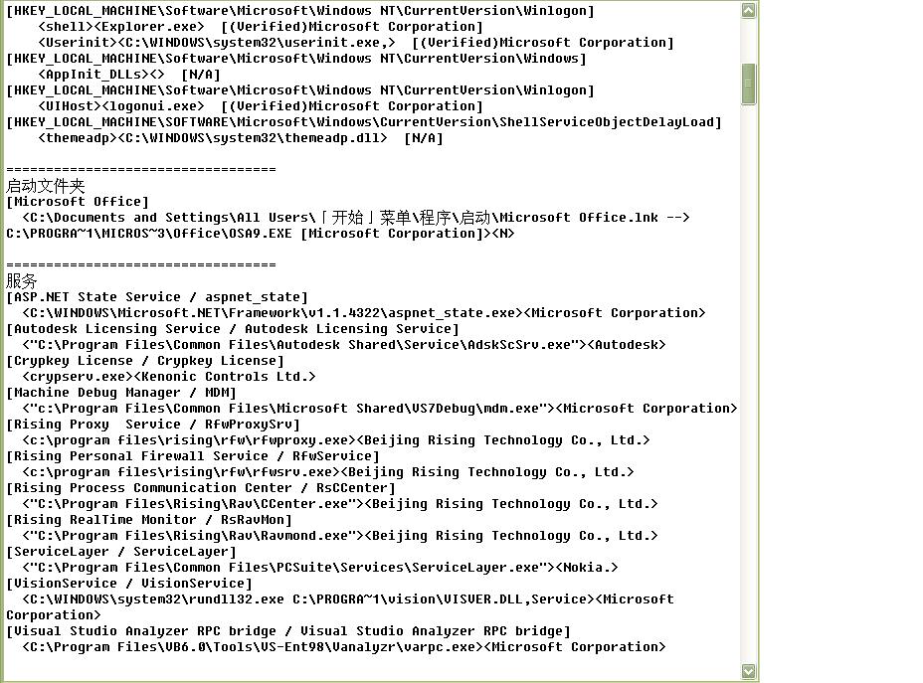Click the varpc.exe path line
Viewport: 923px width, 683px height.
click(344, 646)
